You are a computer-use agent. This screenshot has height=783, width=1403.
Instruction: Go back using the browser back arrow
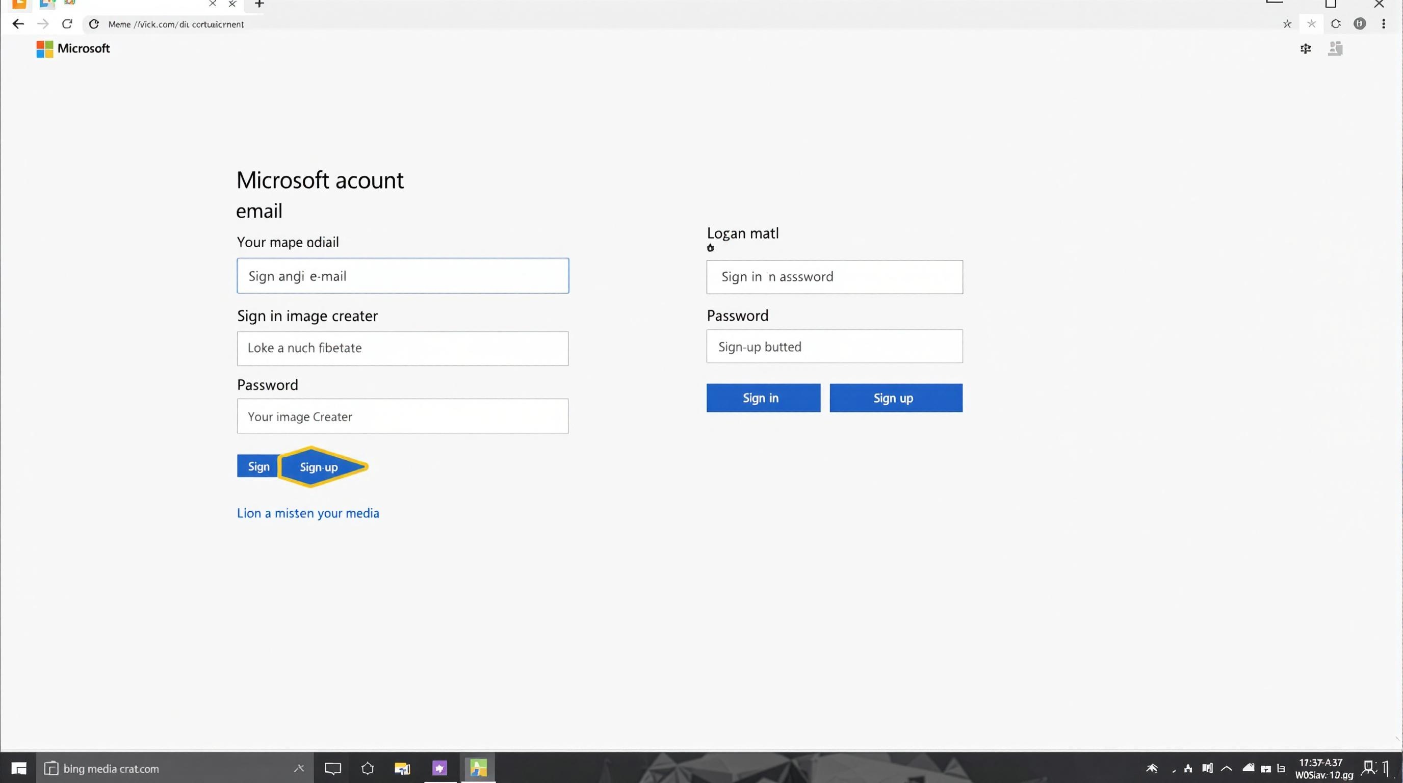(18, 24)
